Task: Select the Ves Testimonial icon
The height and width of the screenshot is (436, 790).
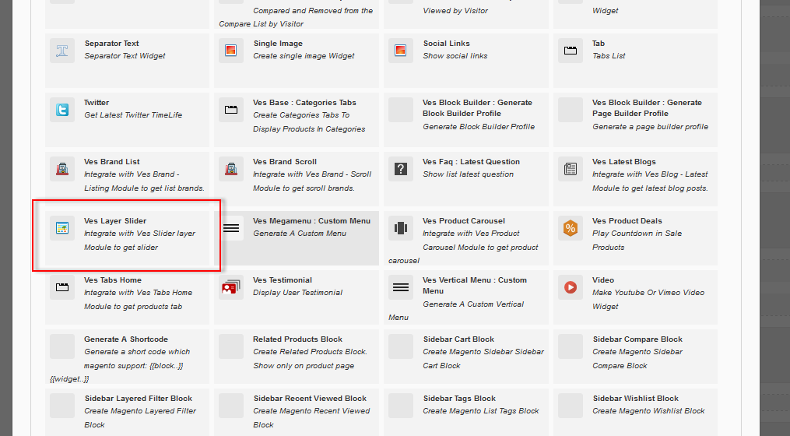Action: 231,287
